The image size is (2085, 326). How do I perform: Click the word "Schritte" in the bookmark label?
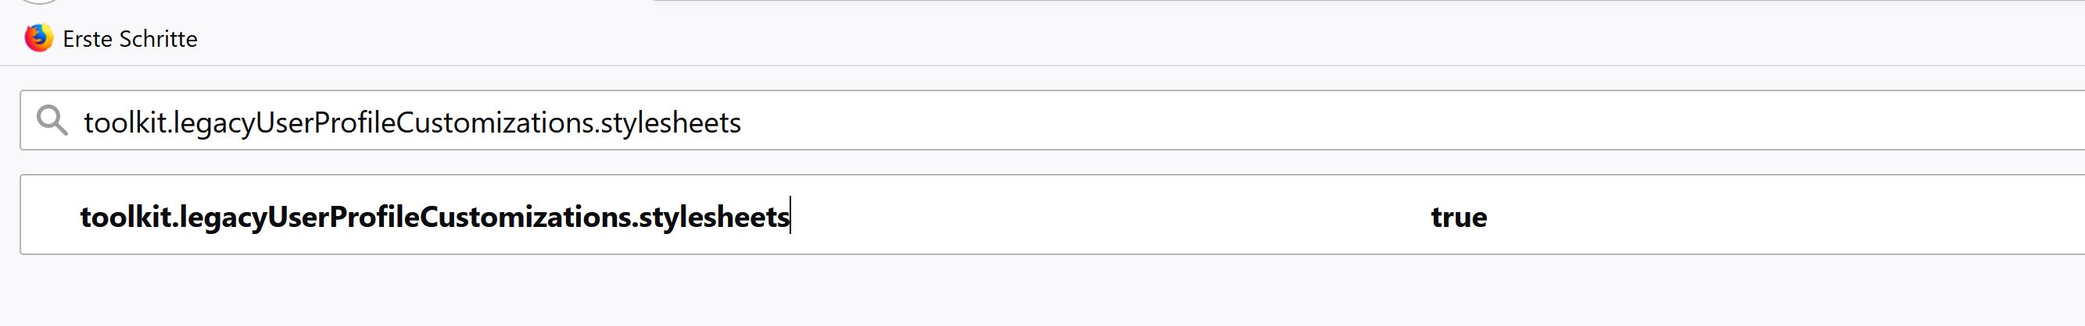[158, 39]
